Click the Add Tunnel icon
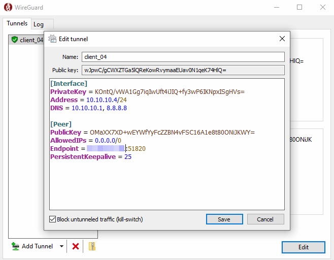Viewport: 334px width, 260px height. pos(15,246)
